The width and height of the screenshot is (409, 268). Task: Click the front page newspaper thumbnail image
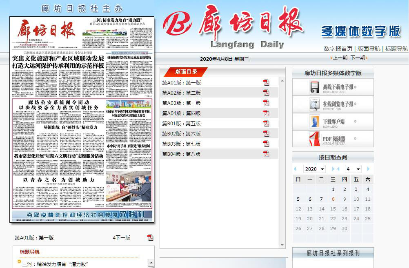[82, 119]
